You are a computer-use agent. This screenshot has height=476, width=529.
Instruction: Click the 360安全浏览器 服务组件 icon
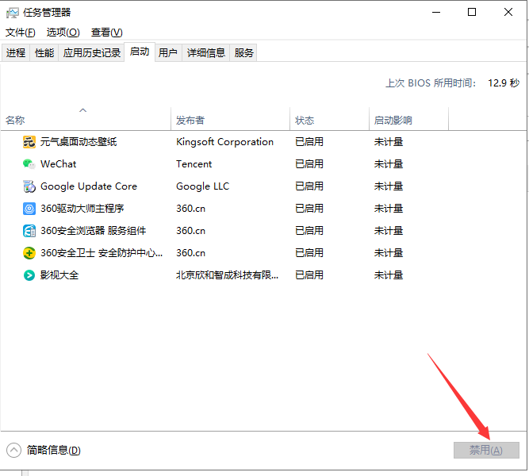click(x=29, y=231)
